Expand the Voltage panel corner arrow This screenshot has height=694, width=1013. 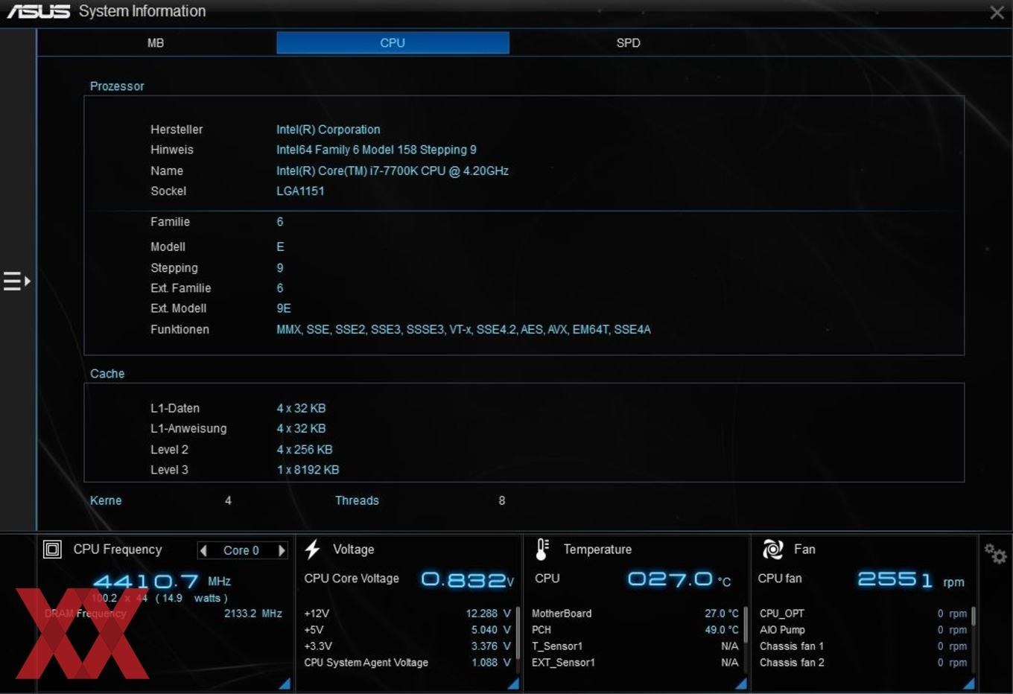[x=513, y=684]
